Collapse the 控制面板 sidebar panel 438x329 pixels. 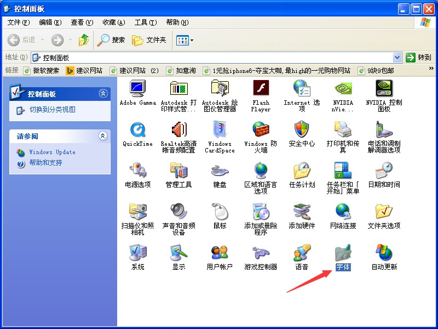click(x=103, y=93)
